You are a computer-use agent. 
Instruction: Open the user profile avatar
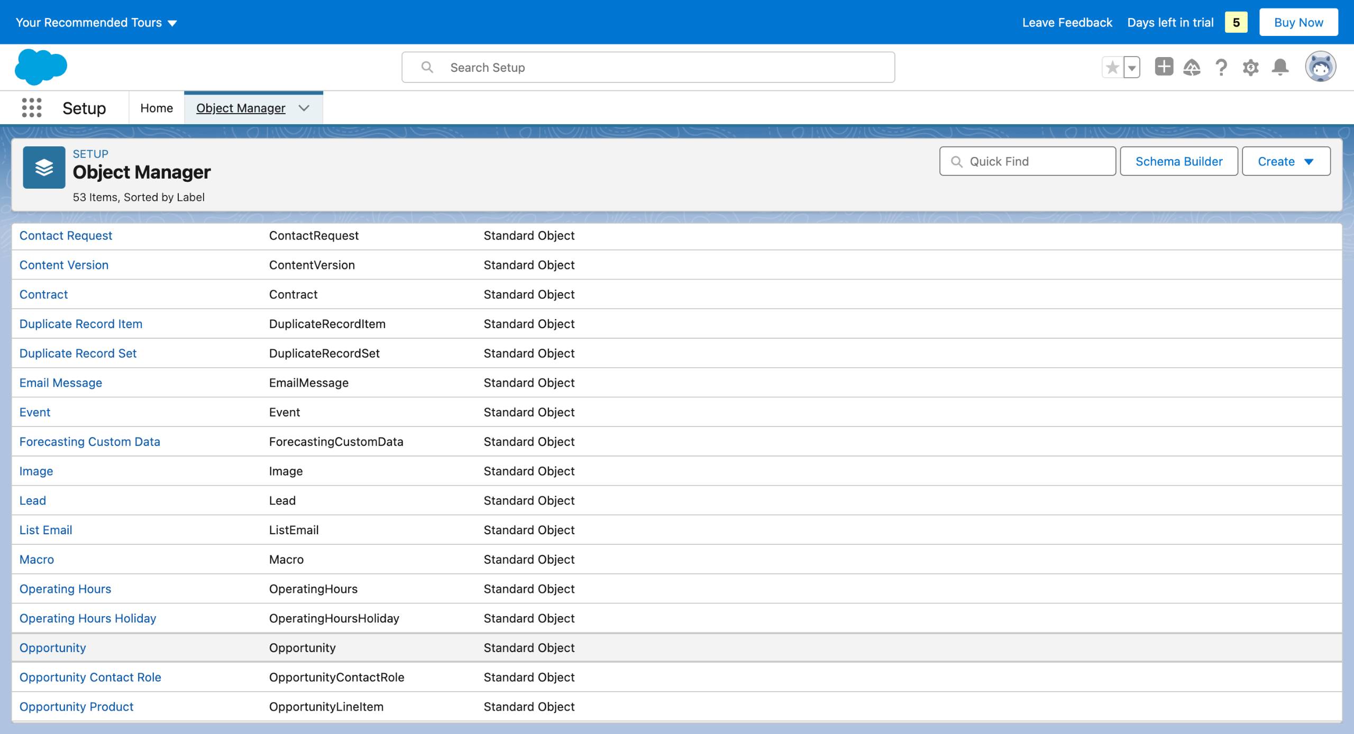point(1321,67)
